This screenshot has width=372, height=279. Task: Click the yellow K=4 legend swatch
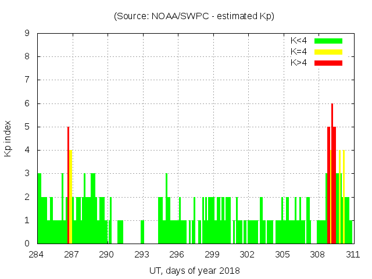[x=328, y=52]
